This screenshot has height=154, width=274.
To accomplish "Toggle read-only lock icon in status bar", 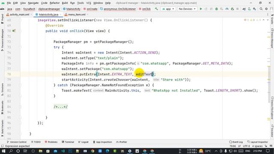I will tap(266, 146).
